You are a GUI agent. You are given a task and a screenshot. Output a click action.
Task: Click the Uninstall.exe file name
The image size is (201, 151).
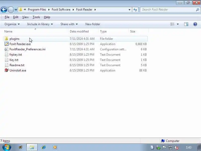[18, 70]
